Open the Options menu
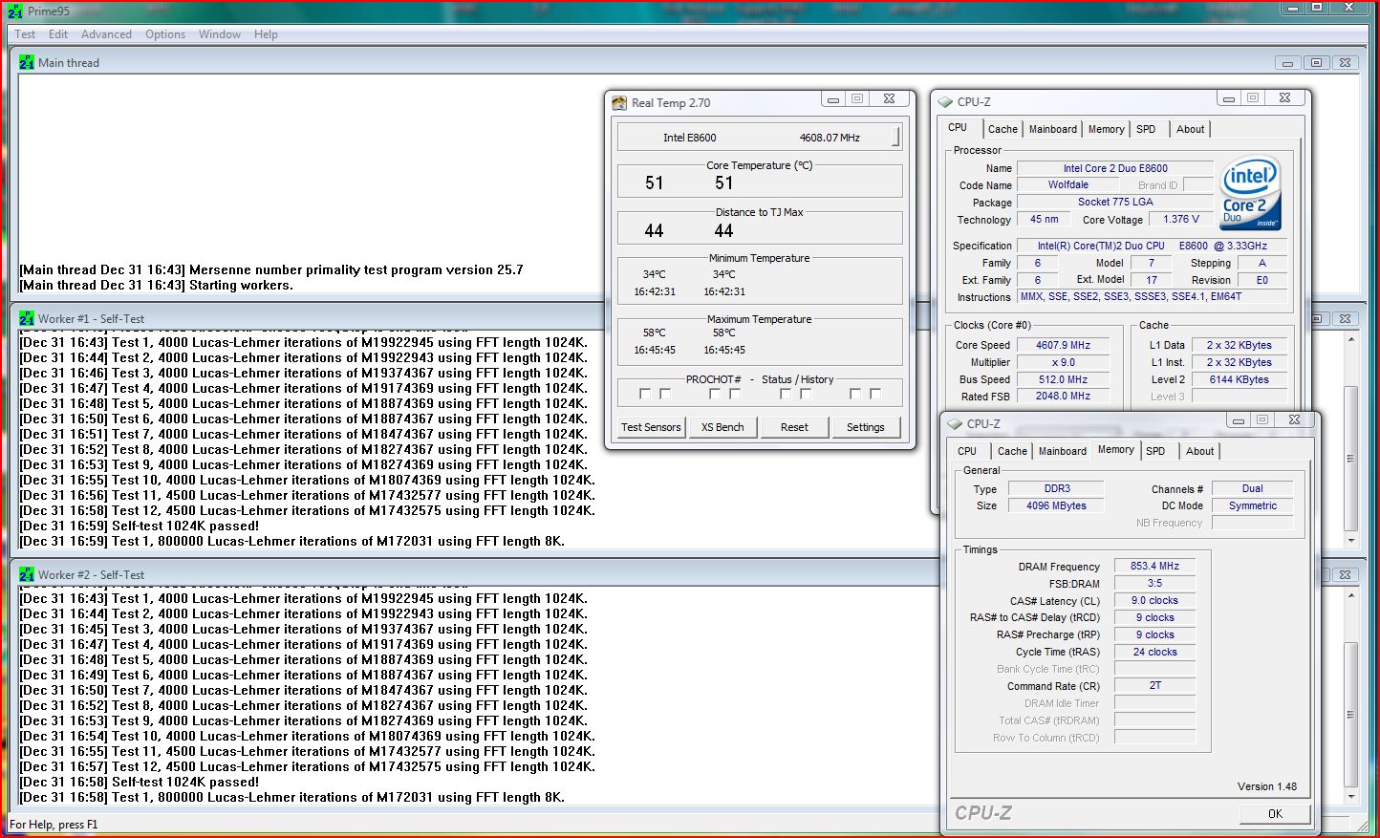 click(165, 34)
